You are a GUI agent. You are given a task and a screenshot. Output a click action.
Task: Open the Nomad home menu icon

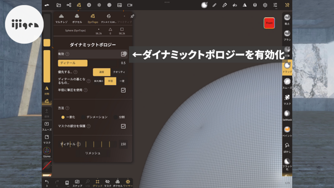click(47, 5)
